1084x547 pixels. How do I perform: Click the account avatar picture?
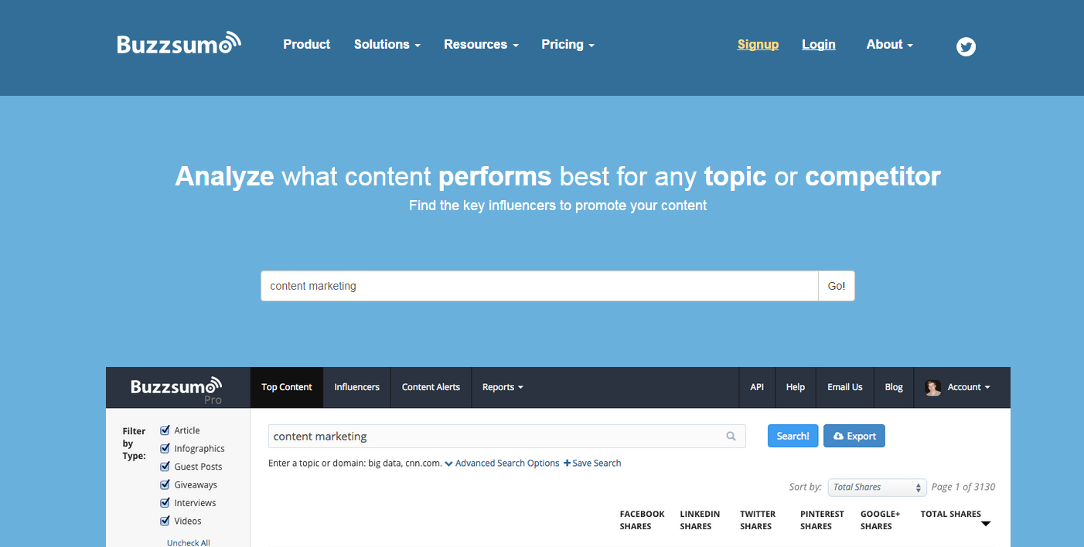coord(933,388)
